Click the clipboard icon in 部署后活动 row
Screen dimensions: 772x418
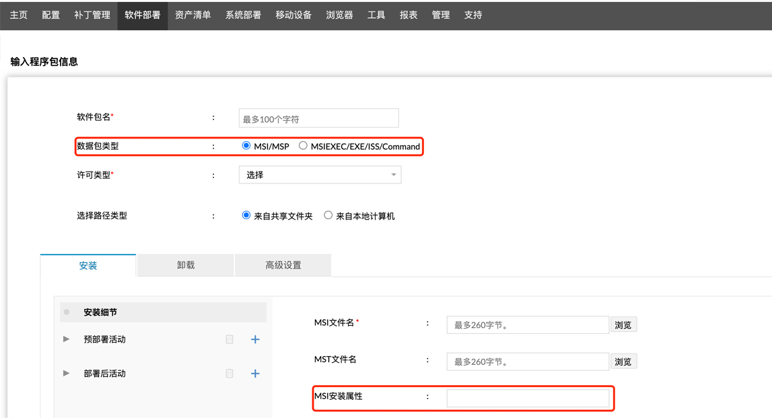click(x=230, y=374)
